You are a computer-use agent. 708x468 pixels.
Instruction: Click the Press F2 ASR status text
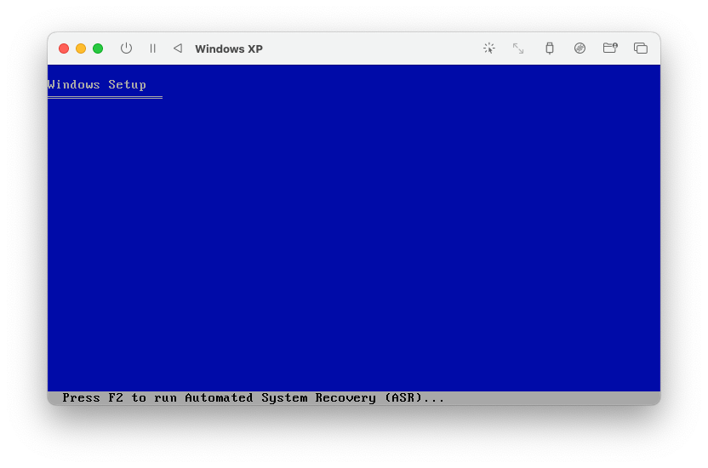coord(254,398)
